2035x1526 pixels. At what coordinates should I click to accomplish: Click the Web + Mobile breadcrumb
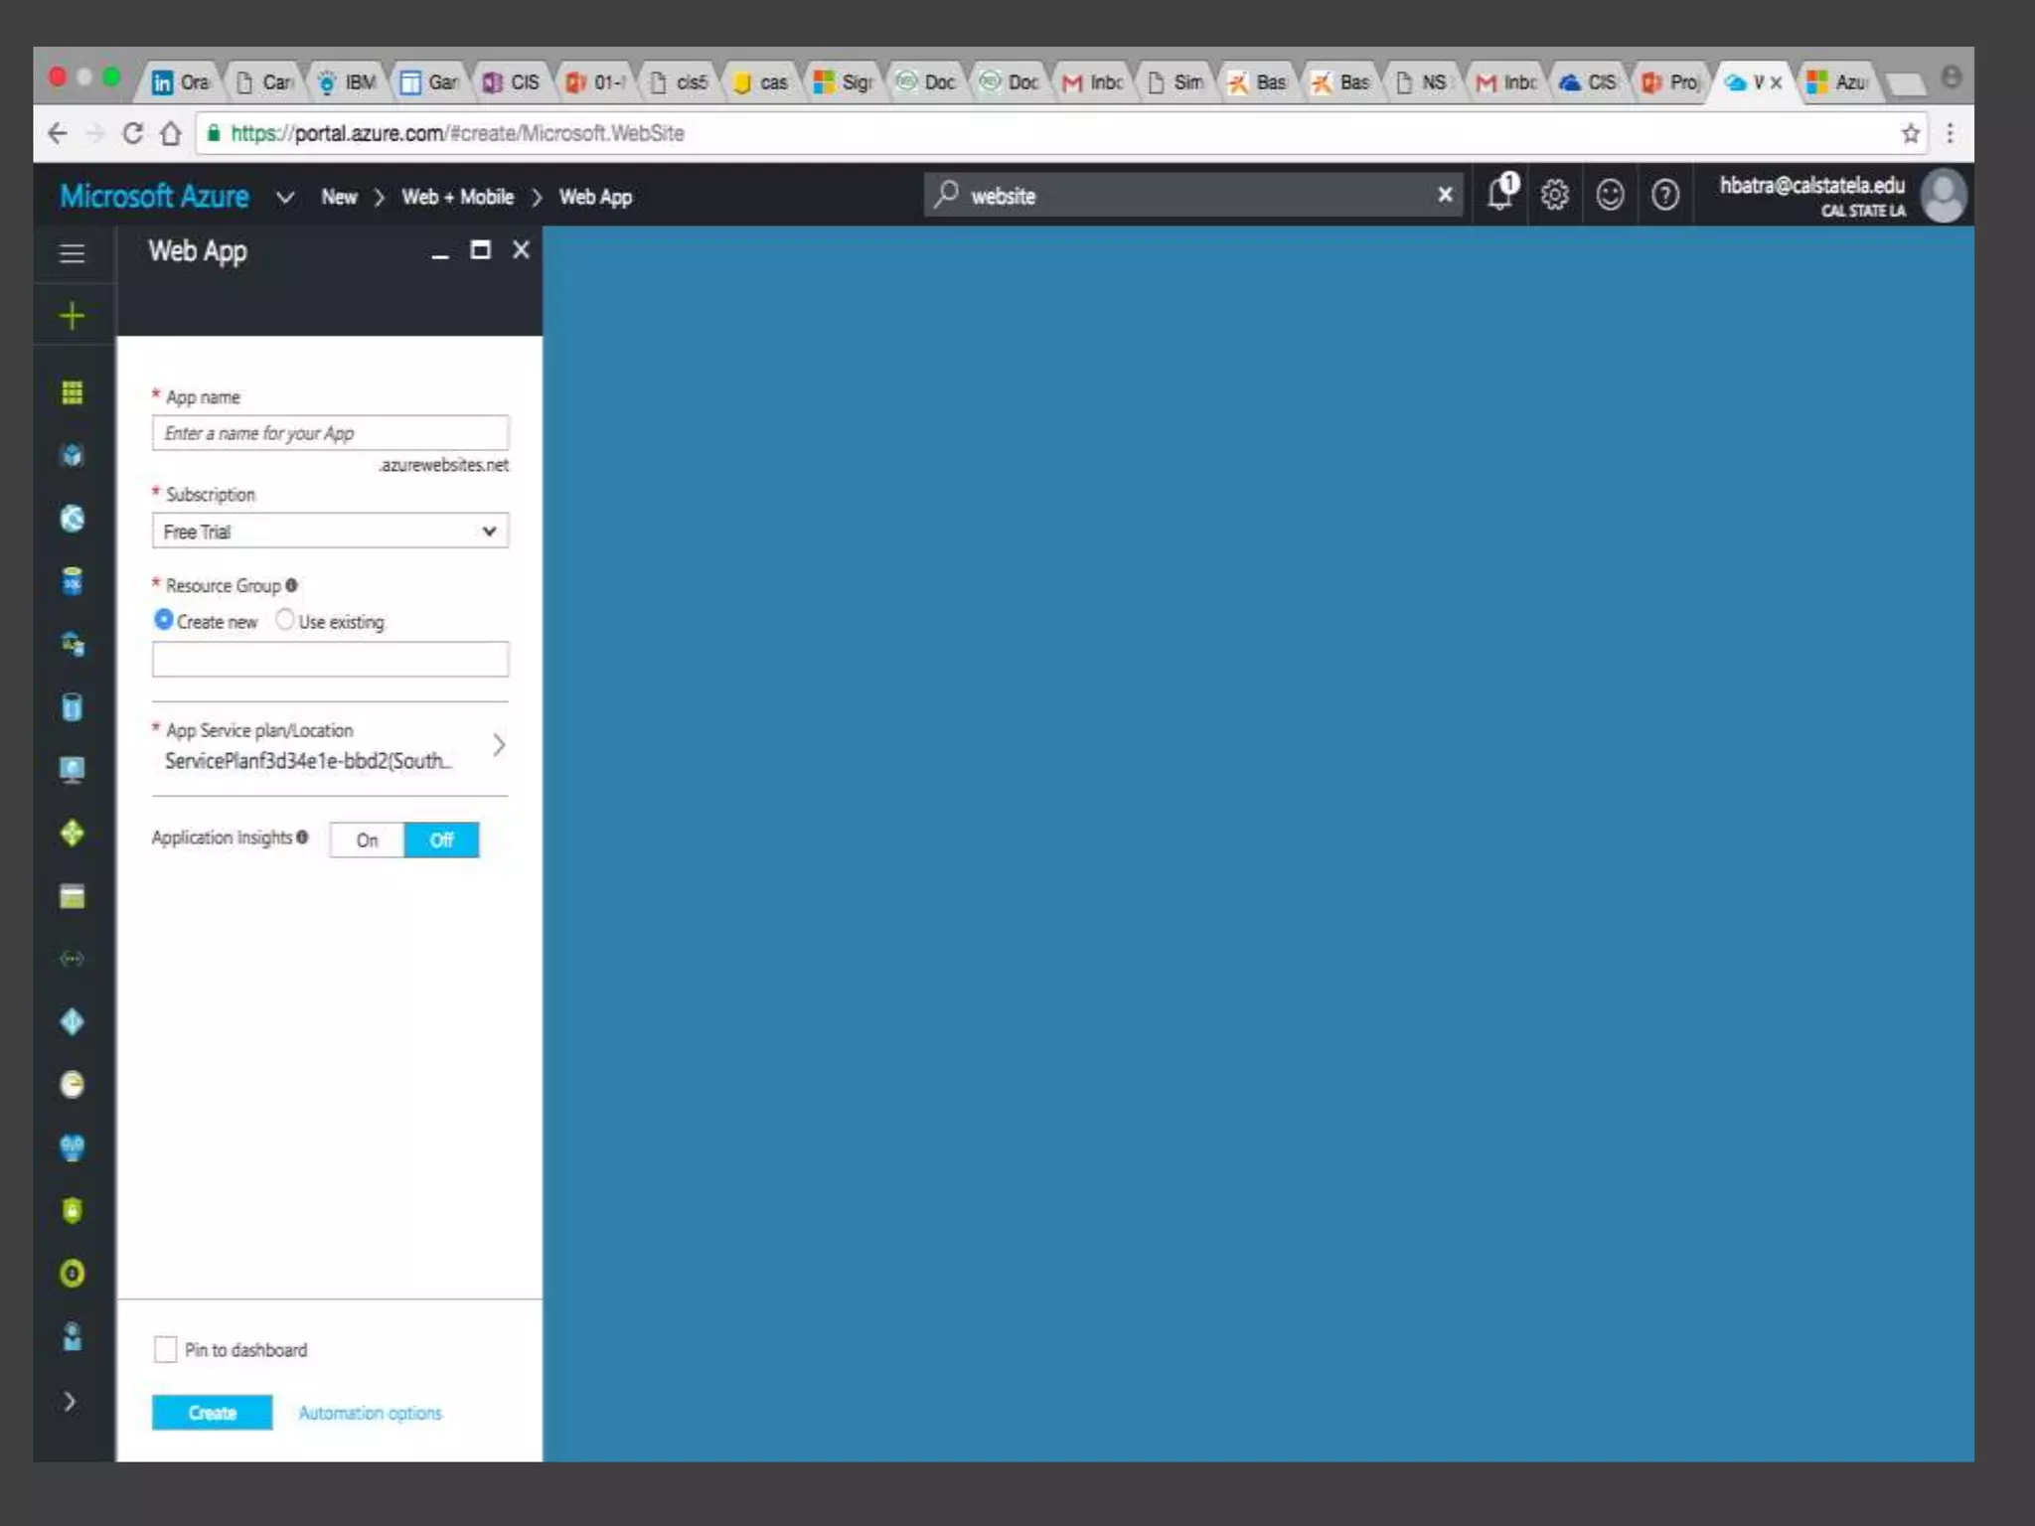click(x=457, y=197)
